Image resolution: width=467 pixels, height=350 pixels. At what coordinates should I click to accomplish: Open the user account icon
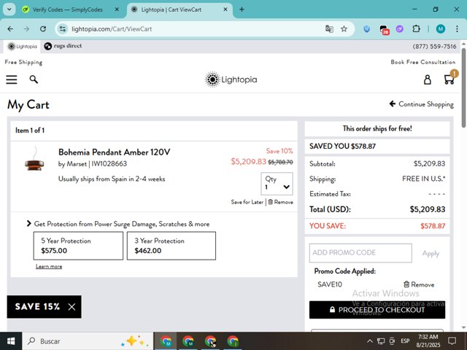[428, 79]
